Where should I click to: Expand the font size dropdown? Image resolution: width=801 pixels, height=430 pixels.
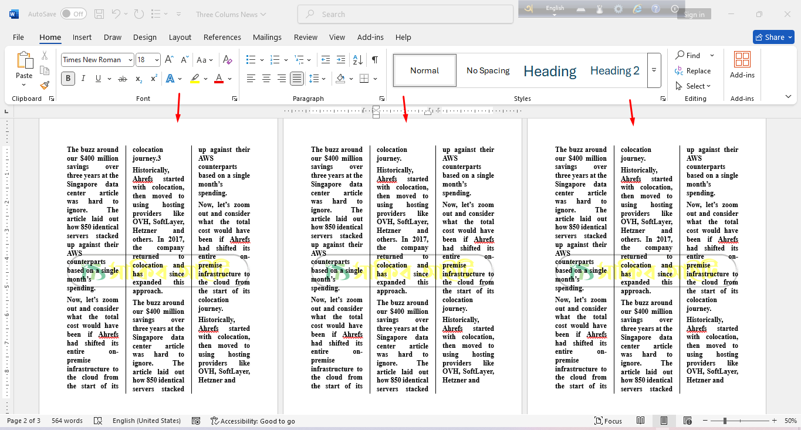point(157,60)
